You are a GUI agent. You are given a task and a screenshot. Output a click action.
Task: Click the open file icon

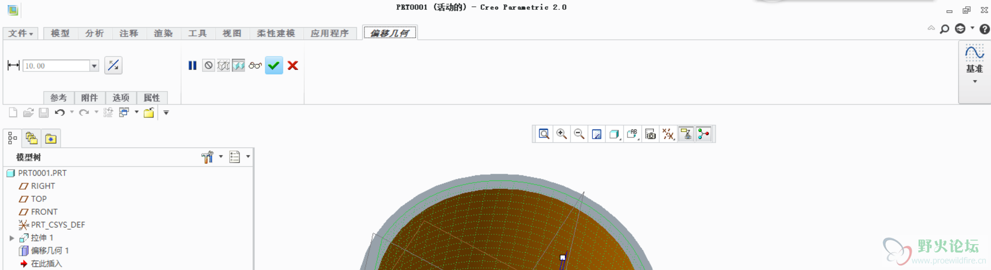tap(29, 112)
